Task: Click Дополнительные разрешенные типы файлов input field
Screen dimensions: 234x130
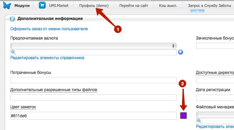Action: [x=93, y=97]
